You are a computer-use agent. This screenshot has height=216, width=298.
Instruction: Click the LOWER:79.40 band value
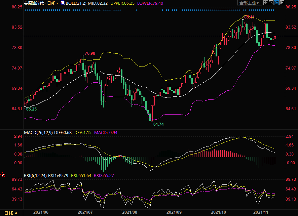(150, 3)
